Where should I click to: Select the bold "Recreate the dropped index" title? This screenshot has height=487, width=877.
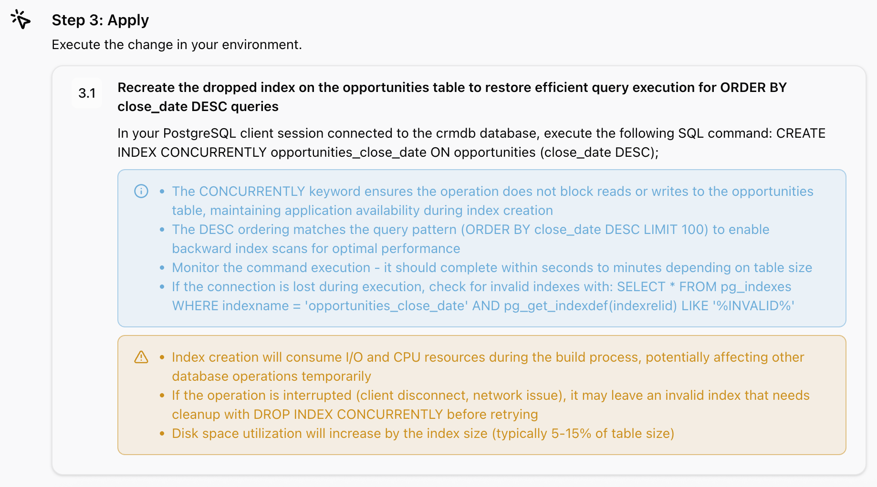click(451, 88)
